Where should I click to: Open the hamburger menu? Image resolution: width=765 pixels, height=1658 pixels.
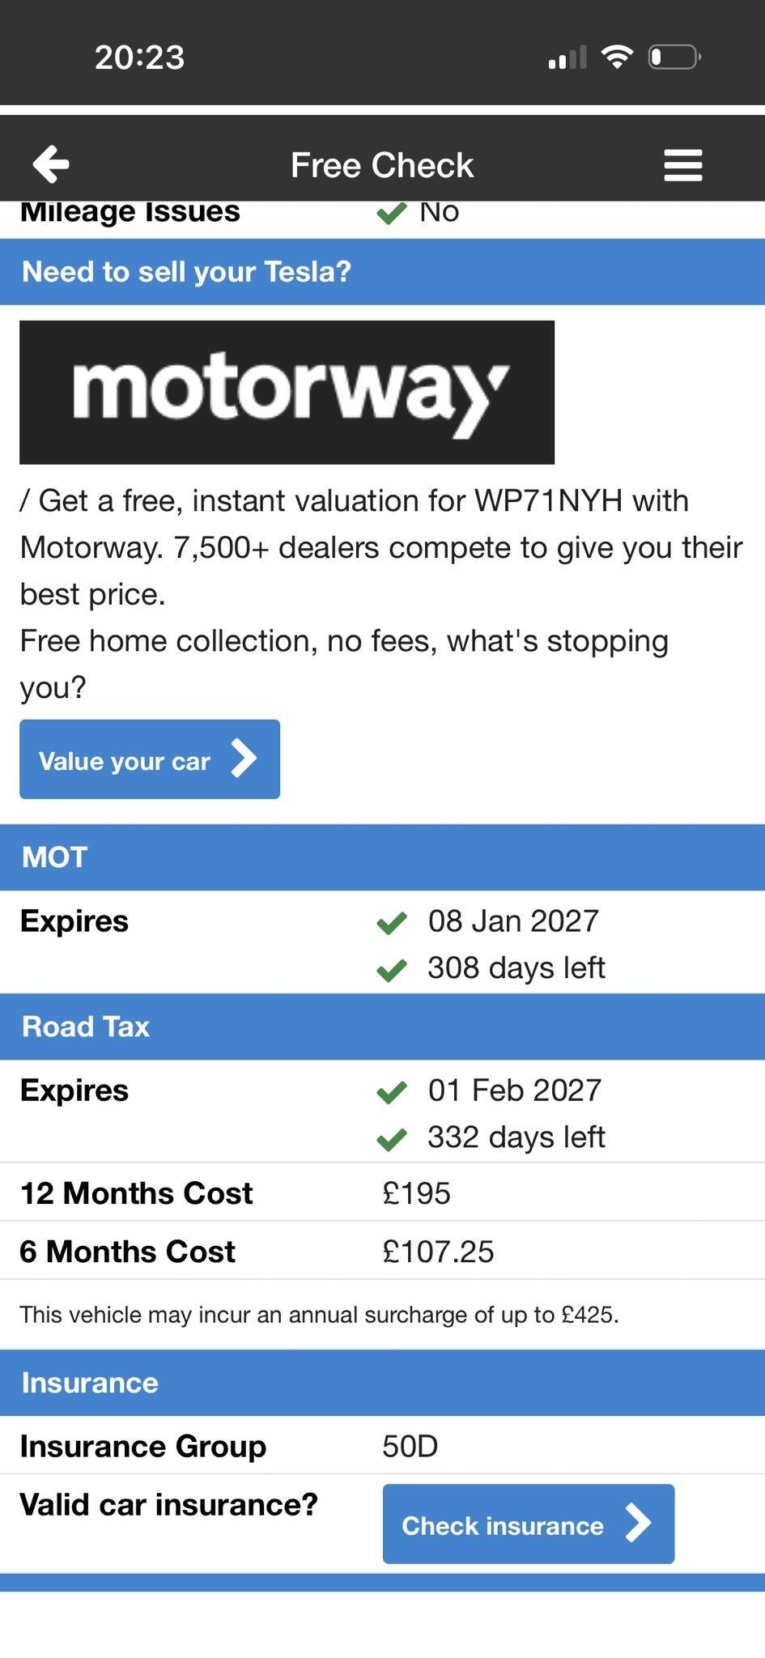click(x=682, y=165)
